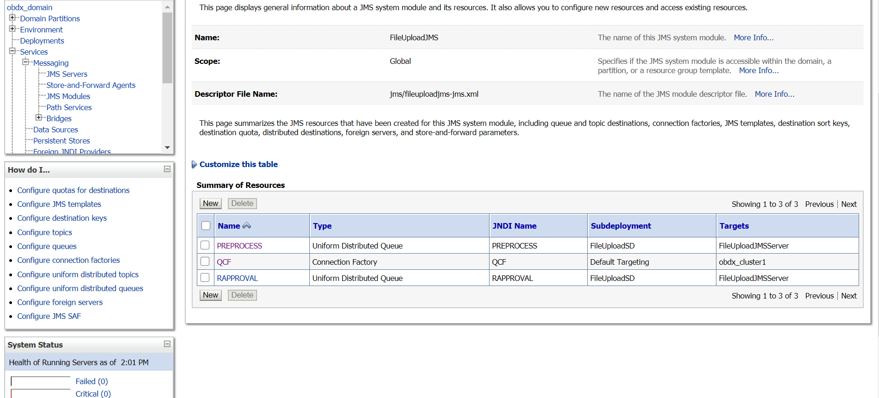Open the PREPROCESS queue link
Image resolution: width=879 pixels, height=398 pixels.
pyautogui.click(x=239, y=246)
